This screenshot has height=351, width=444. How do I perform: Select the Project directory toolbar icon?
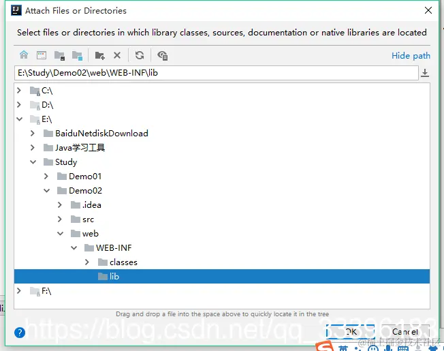tap(59, 55)
